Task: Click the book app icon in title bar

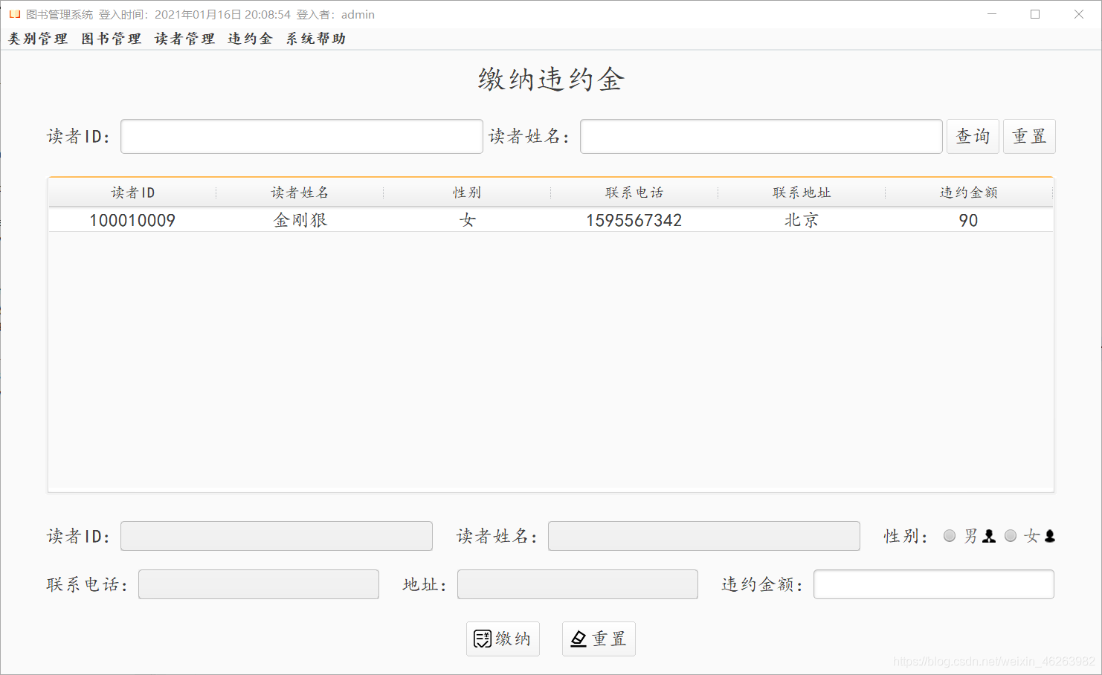Action: tap(14, 14)
